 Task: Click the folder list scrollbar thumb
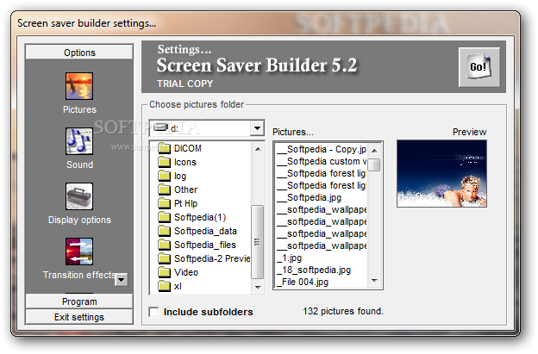[x=257, y=242]
